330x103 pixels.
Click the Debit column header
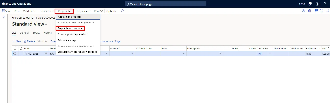click(231, 48)
